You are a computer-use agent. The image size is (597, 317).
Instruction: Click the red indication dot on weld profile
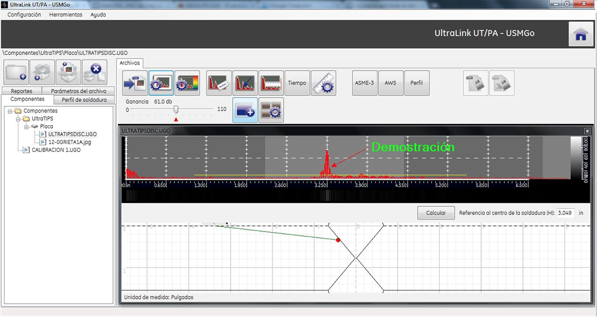click(338, 240)
